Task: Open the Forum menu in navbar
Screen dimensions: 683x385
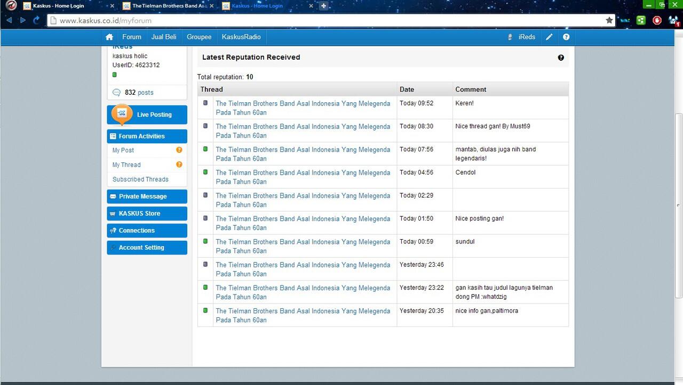Action: click(x=132, y=37)
